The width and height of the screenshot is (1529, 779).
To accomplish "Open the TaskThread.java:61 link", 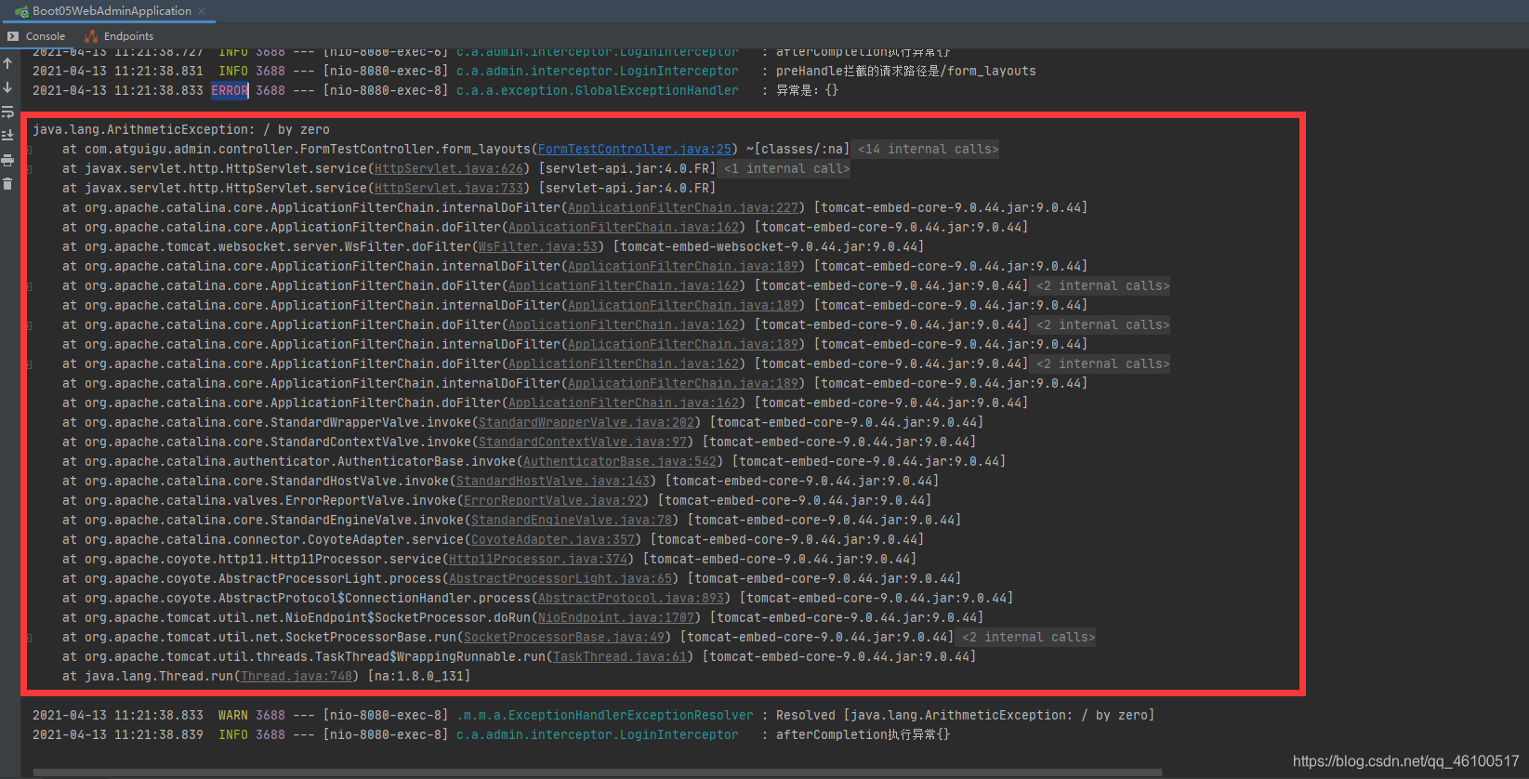I will click(x=620, y=656).
